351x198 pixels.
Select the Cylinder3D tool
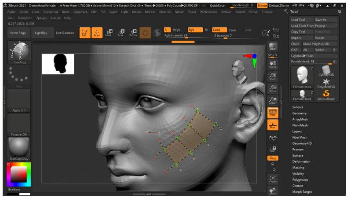click(x=326, y=71)
